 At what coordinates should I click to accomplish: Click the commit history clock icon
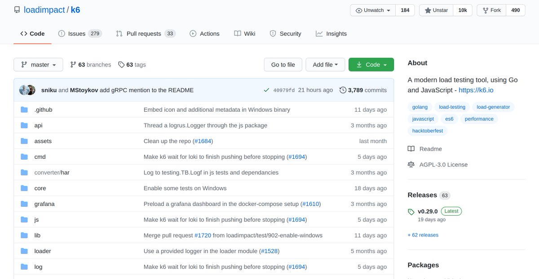(343, 90)
